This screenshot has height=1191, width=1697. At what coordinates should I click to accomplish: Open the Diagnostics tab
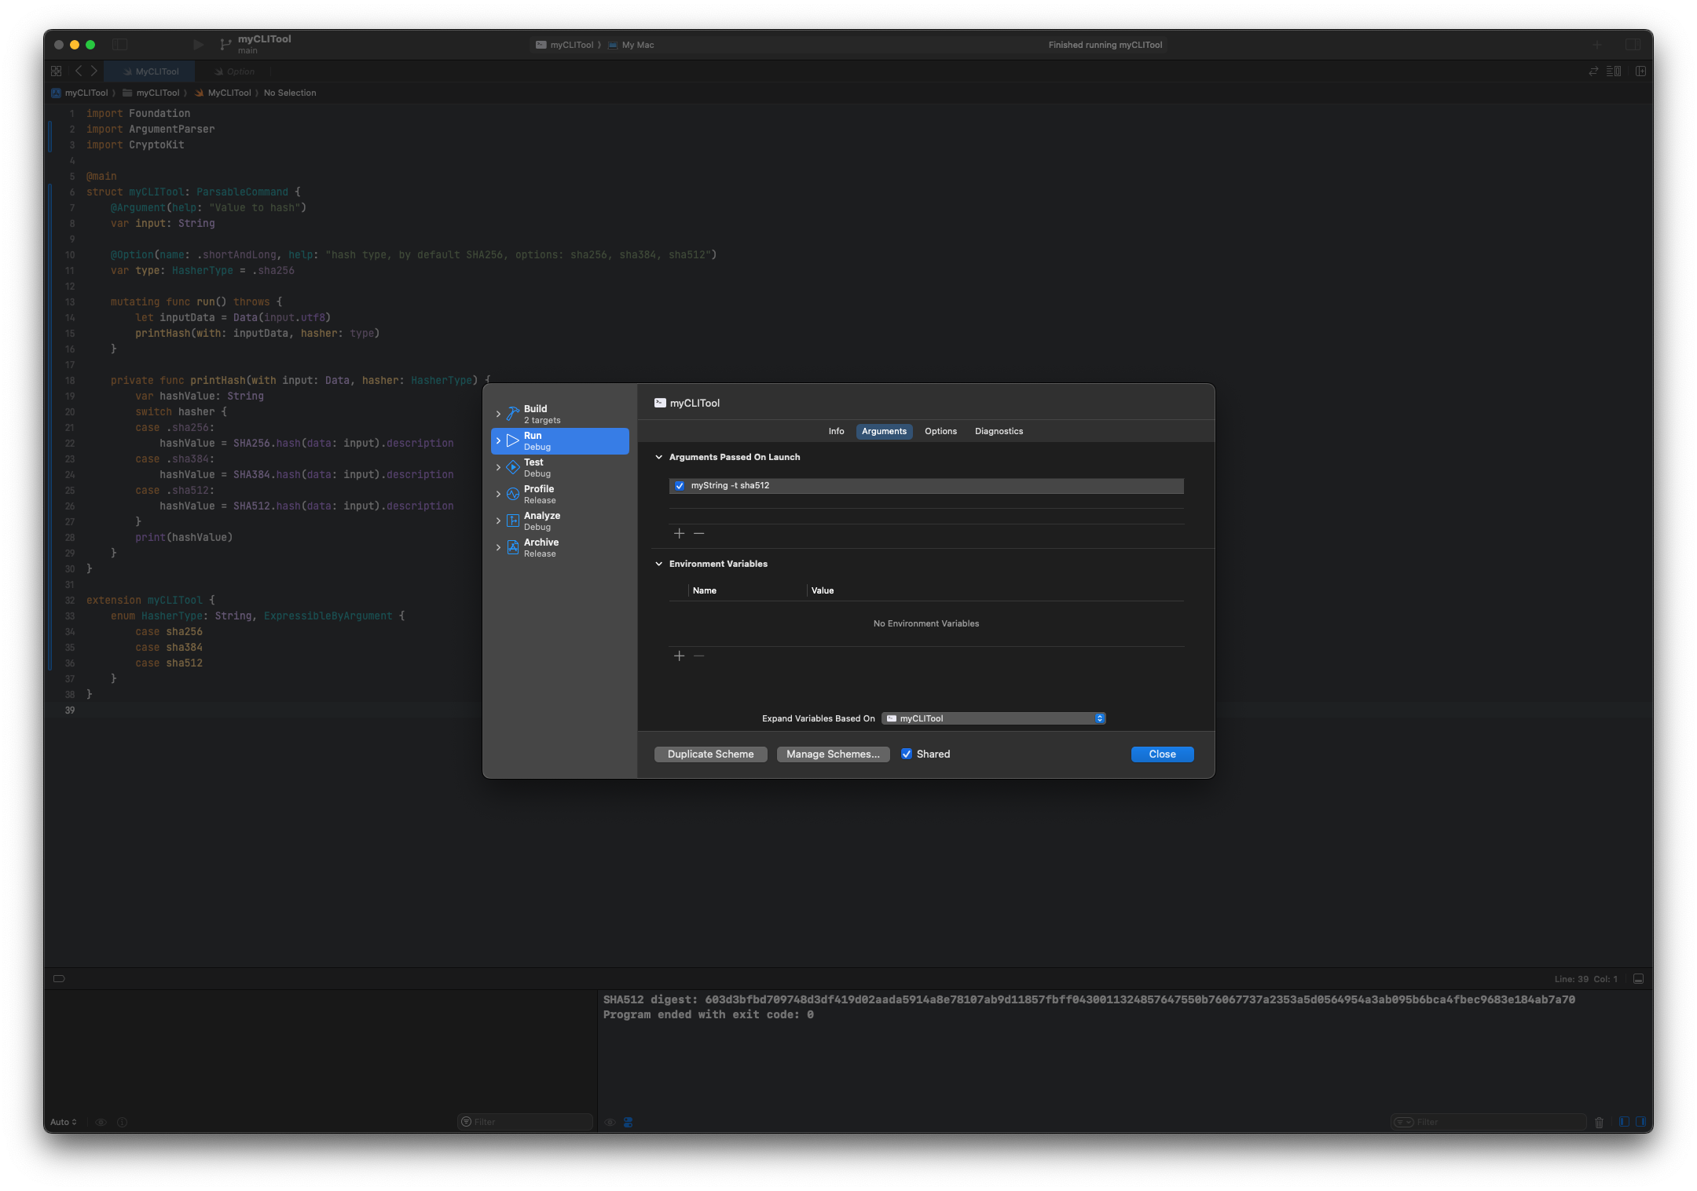coord(999,431)
